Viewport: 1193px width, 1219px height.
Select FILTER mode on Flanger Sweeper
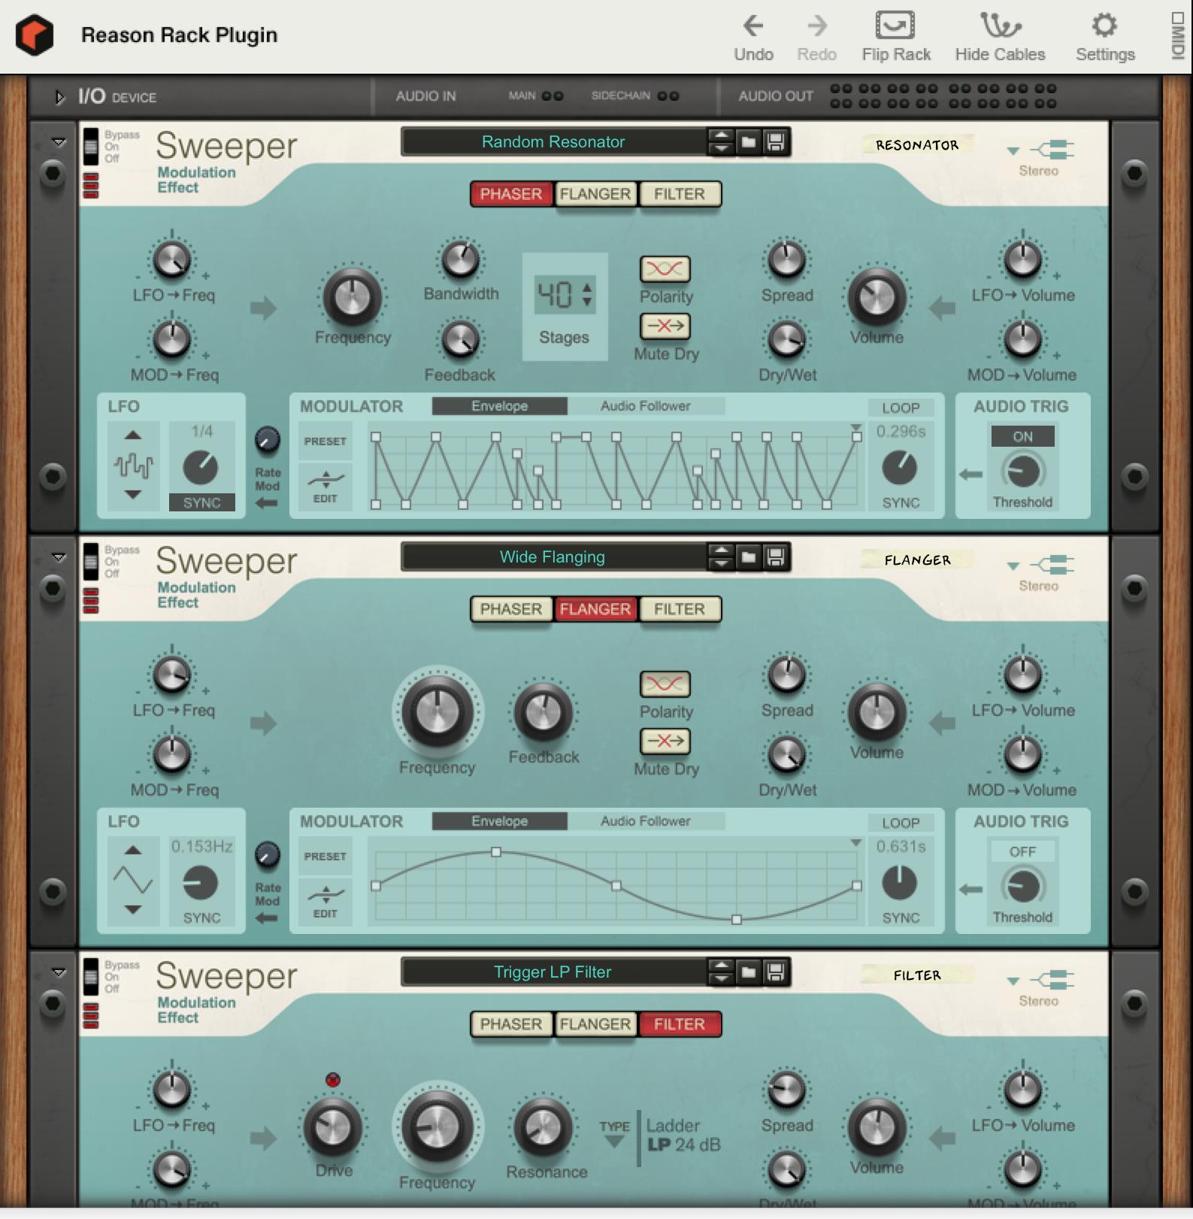pos(680,609)
